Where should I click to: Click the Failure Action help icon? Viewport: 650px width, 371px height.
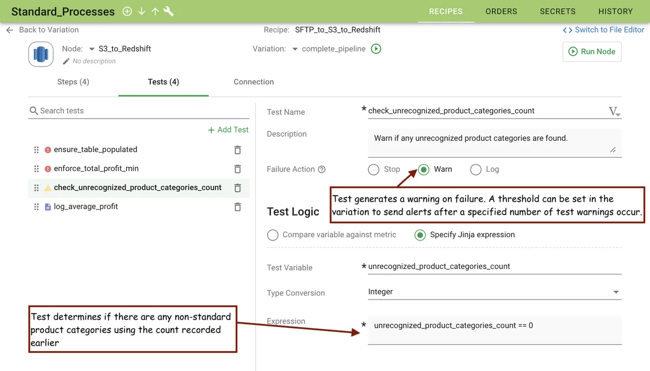coord(322,170)
